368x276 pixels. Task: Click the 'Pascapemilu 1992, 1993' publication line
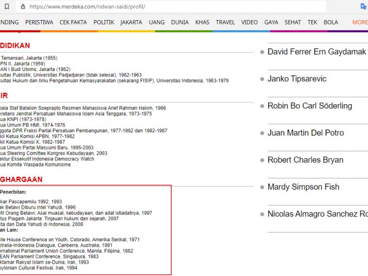(31, 202)
